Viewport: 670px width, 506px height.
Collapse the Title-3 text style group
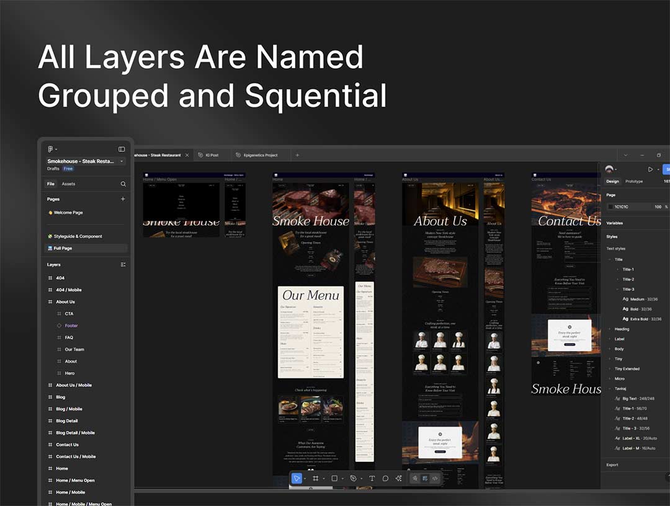click(x=617, y=289)
